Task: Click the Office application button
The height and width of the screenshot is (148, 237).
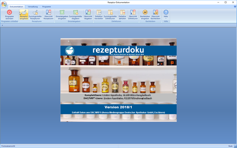Action: tap(4, 4)
